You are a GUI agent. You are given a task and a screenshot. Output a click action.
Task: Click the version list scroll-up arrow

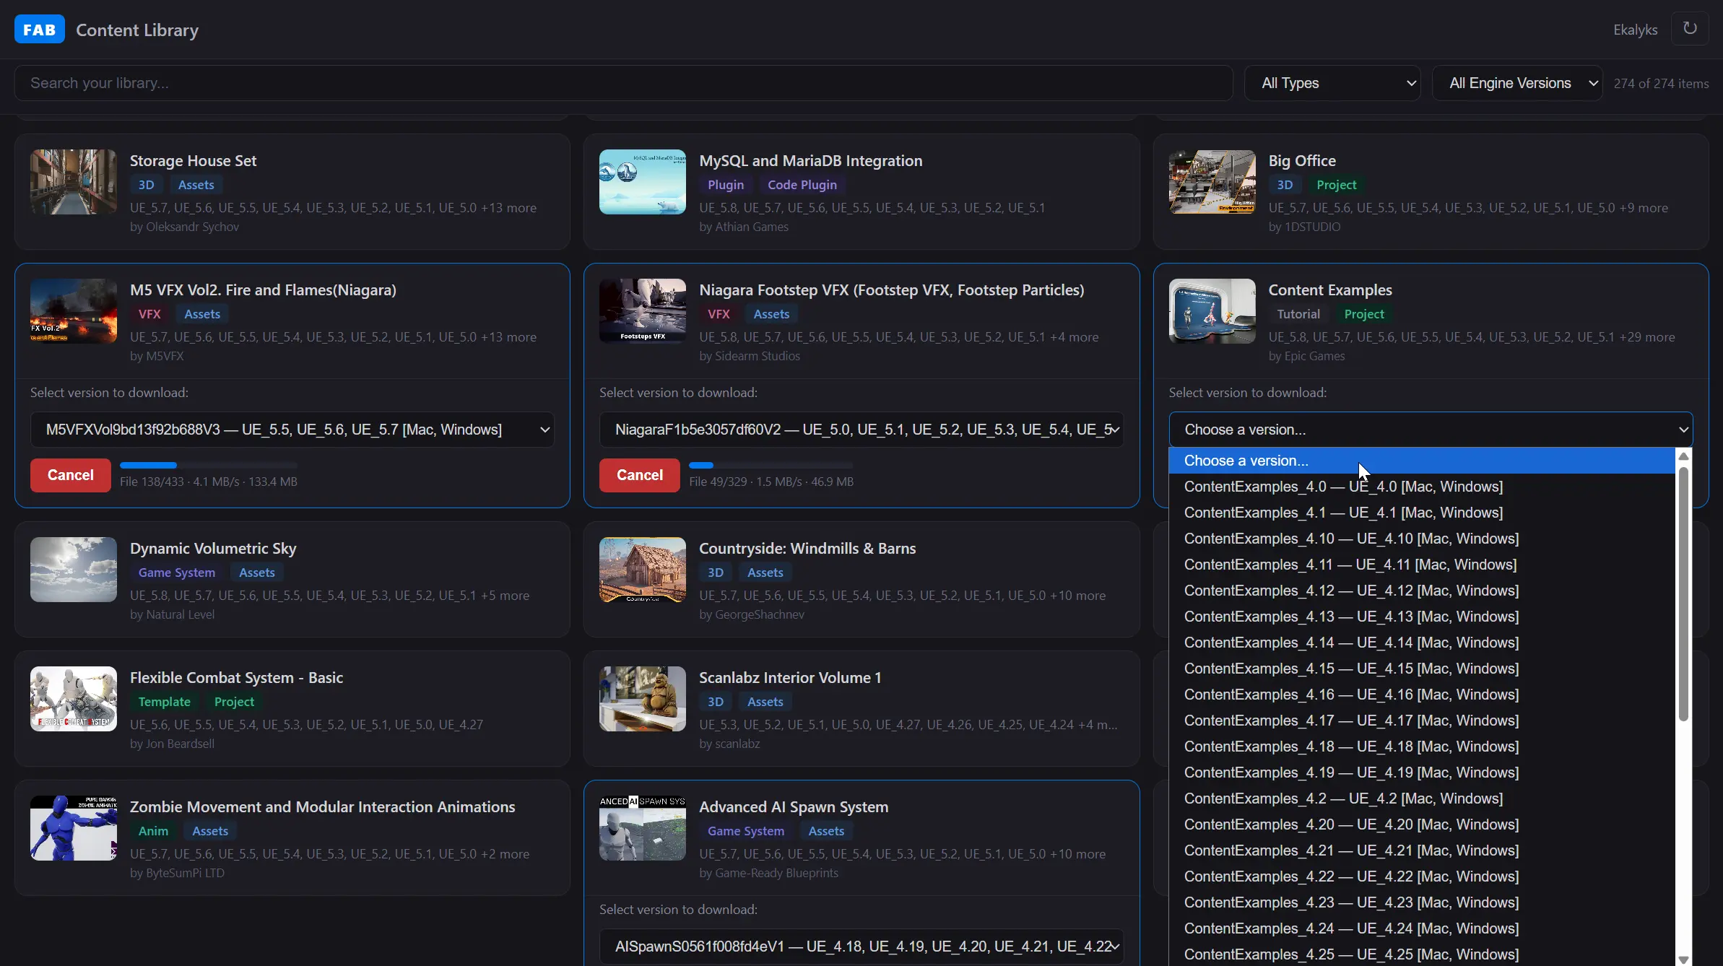[x=1684, y=456]
